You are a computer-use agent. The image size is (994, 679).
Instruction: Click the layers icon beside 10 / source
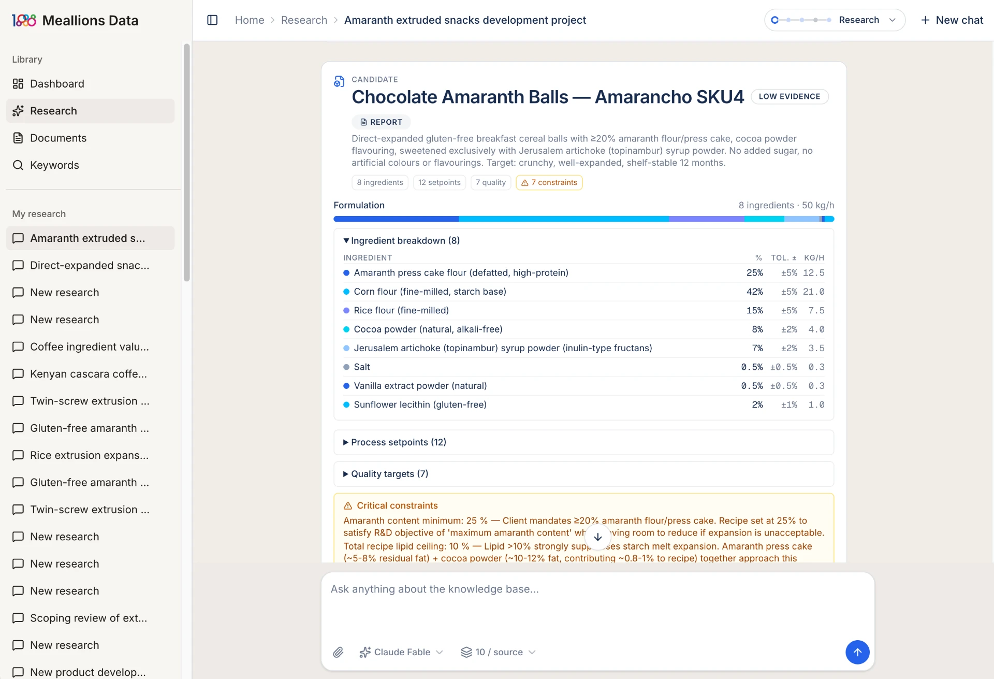[466, 652]
